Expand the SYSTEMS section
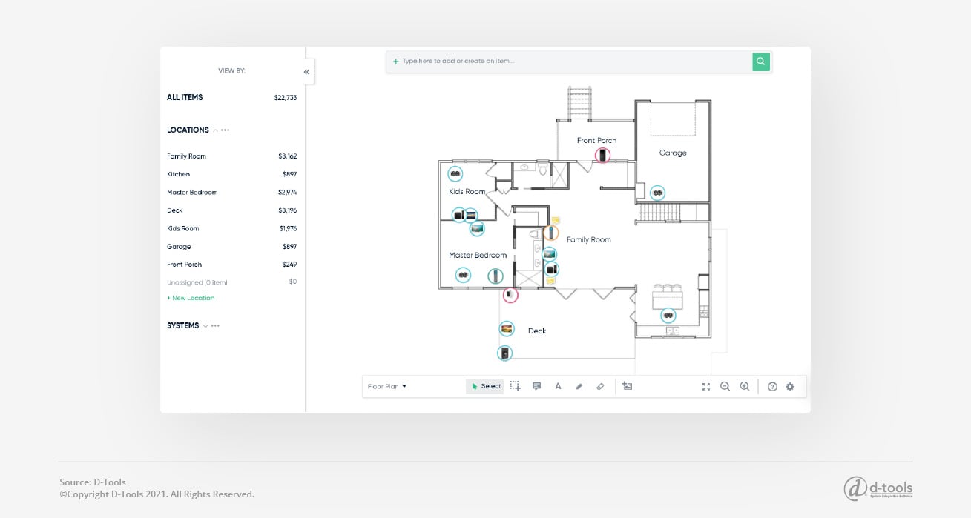Image resolution: width=971 pixels, height=518 pixels. (x=205, y=325)
